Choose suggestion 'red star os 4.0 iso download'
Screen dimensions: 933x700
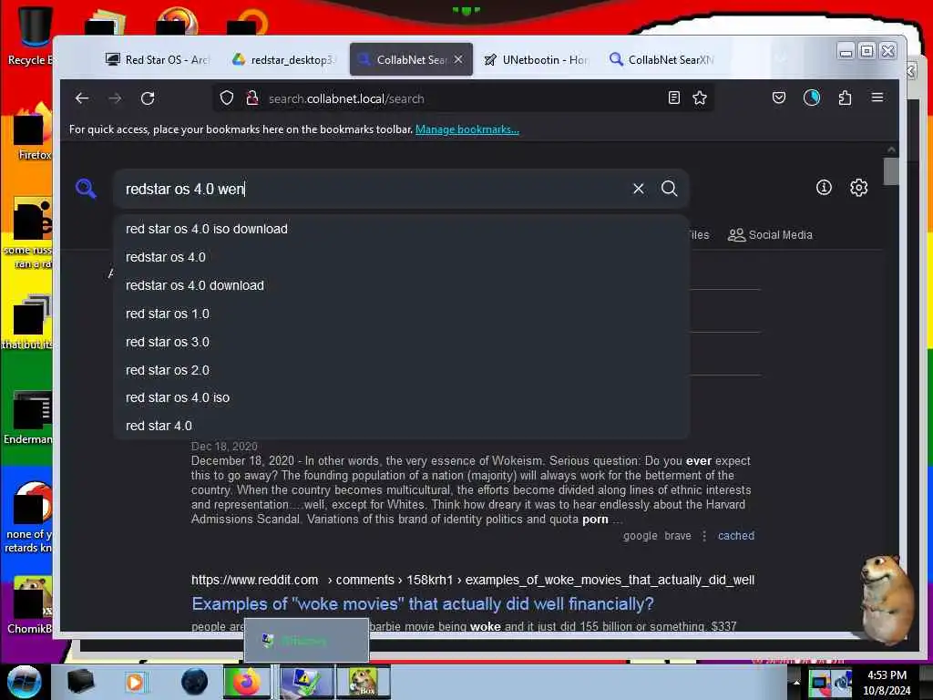(401, 229)
